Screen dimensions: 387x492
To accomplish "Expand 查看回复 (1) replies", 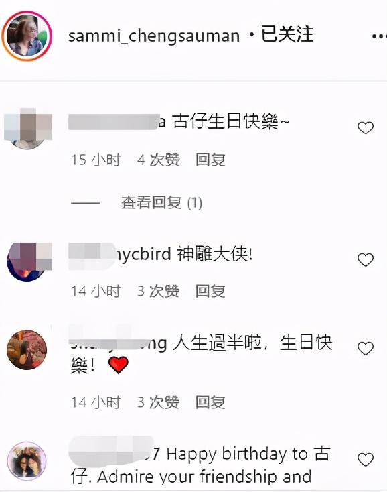I will (161, 202).
